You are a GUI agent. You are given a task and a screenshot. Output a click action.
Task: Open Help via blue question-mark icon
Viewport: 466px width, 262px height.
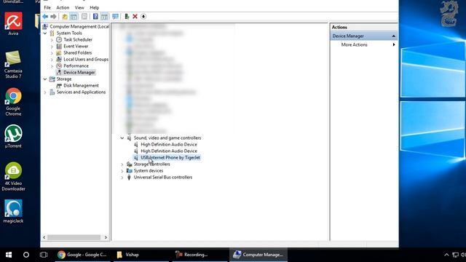(x=95, y=17)
